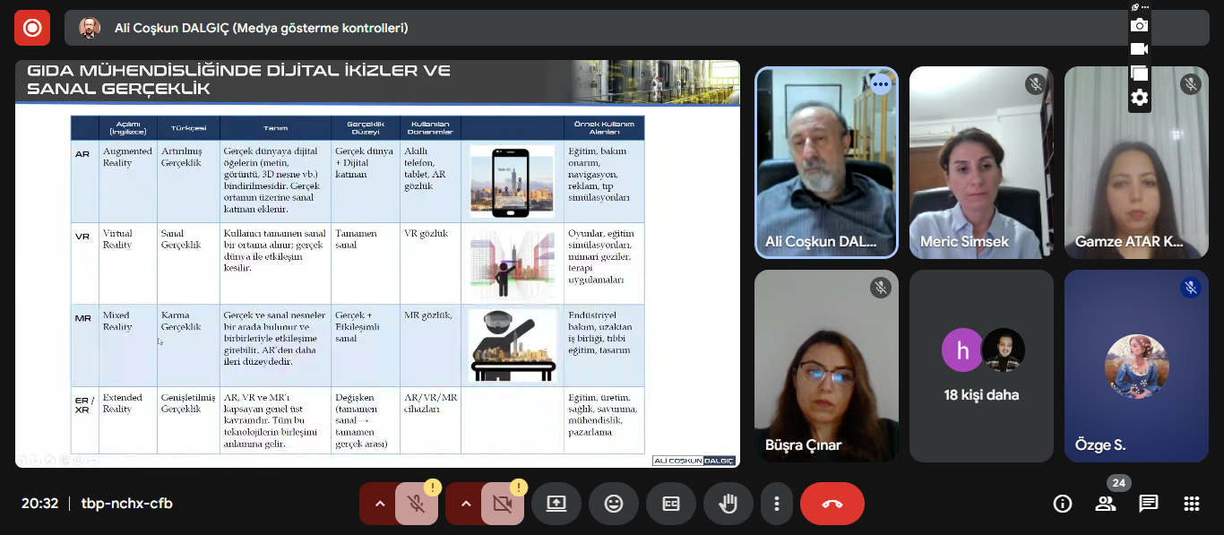Expand video settings arrow beside camera
Viewport: 1224px width, 535px height.
tap(466, 504)
